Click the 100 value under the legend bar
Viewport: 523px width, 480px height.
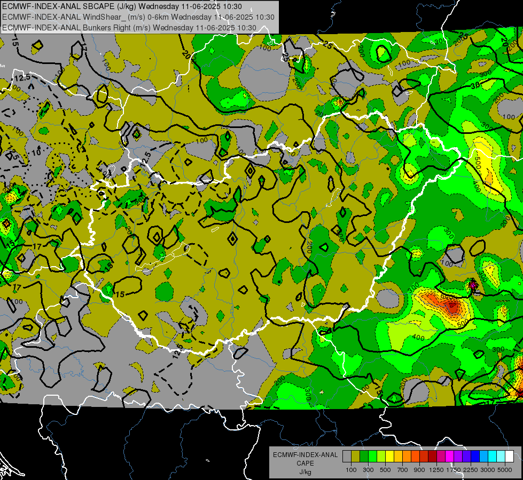351,470
